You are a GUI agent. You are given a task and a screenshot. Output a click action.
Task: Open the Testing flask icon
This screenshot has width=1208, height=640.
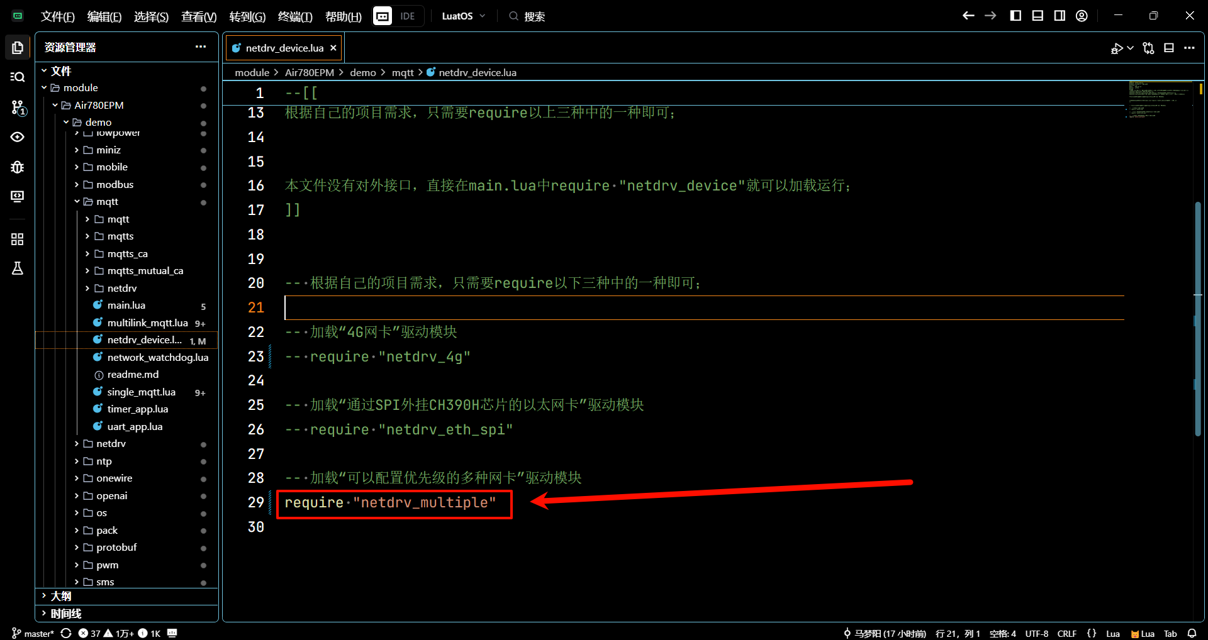18,268
